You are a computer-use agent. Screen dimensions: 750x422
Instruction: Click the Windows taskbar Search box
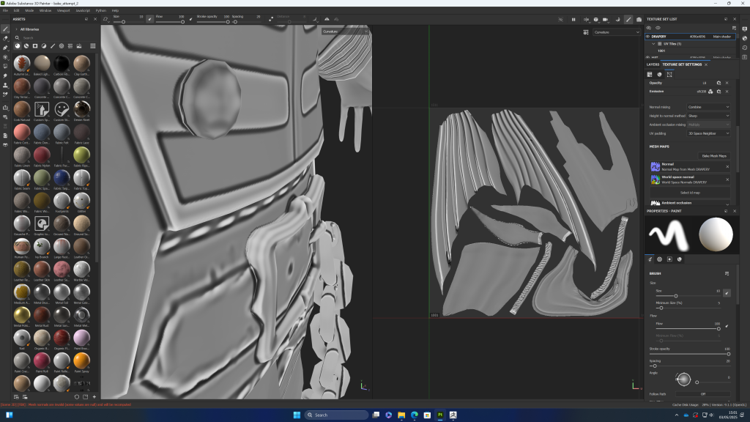333,415
